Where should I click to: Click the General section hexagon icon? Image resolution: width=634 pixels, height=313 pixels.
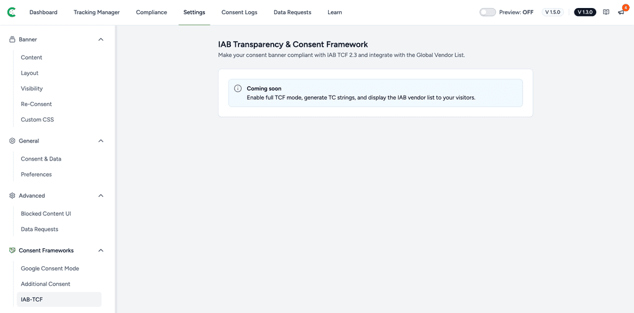(x=12, y=141)
